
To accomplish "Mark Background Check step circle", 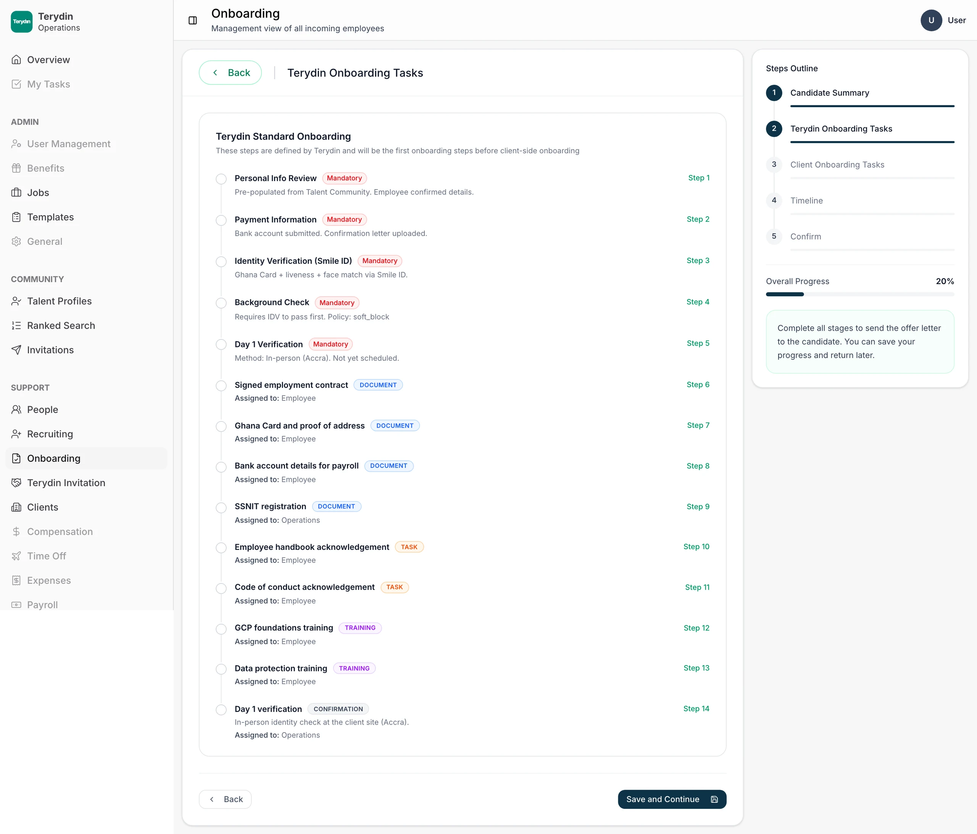I will pyautogui.click(x=221, y=303).
